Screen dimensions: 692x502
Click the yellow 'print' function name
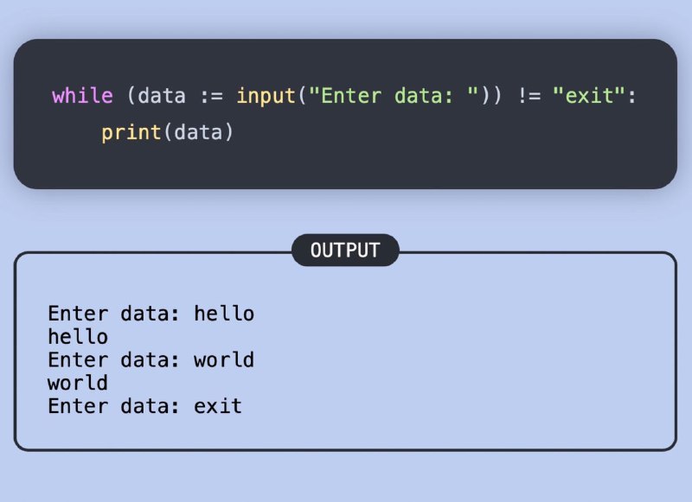[131, 133]
